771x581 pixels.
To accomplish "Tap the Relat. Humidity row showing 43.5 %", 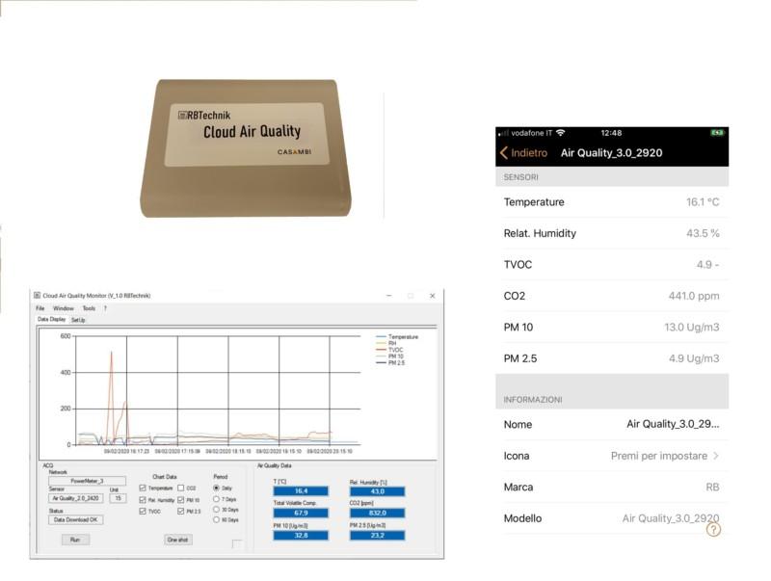I will pos(612,233).
